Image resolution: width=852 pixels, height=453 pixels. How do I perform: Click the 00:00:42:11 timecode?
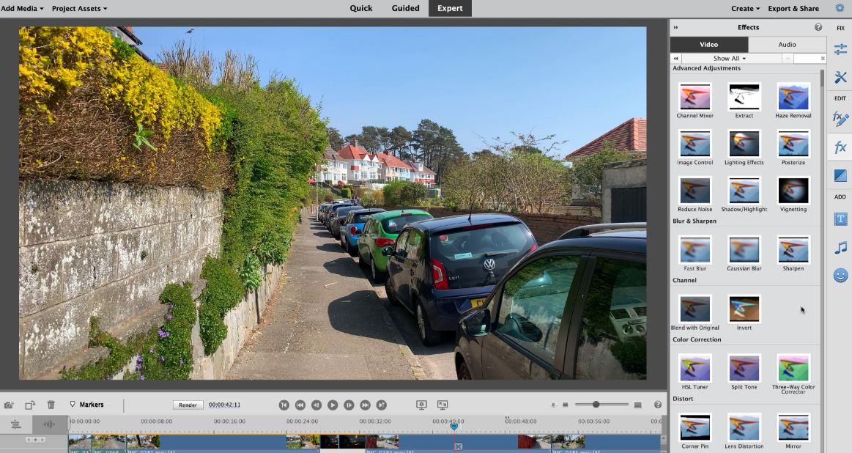(x=224, y=405)
